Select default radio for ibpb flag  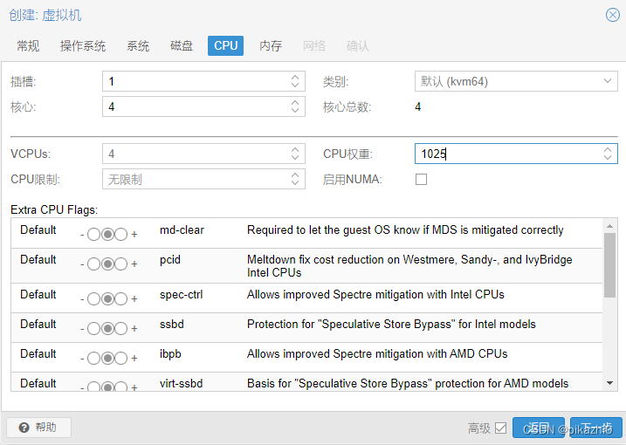pos(107,358)
